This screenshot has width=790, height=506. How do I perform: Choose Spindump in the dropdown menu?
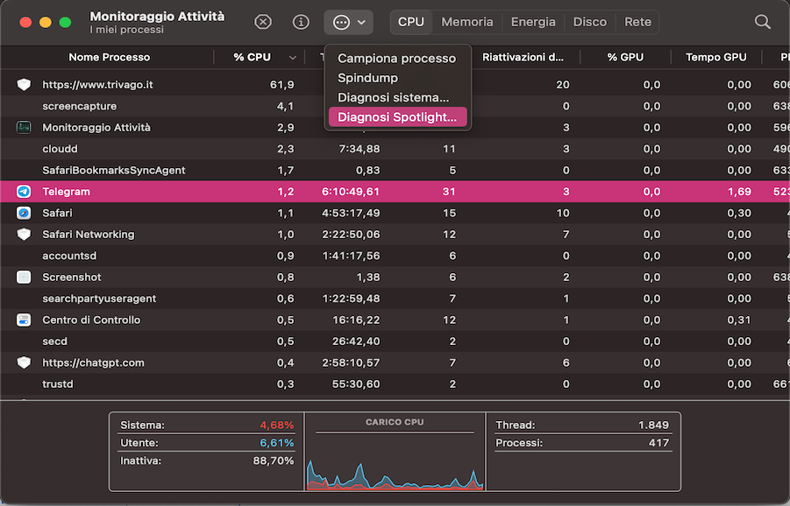click(x=367, y=78)
